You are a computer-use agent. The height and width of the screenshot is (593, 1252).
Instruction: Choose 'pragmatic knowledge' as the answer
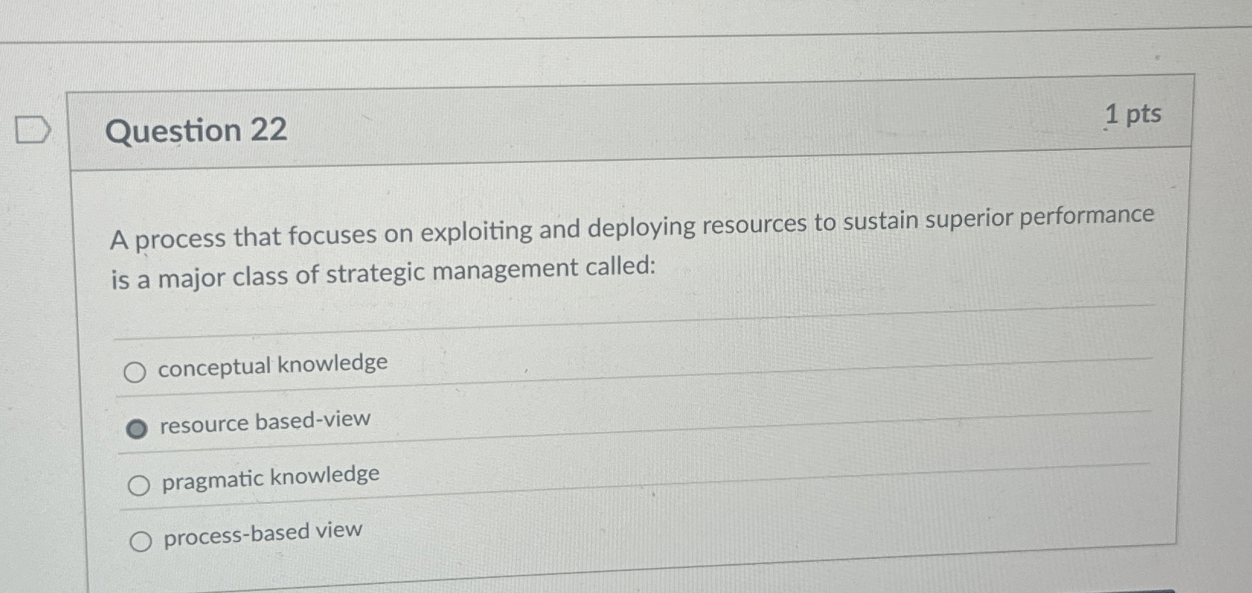tap(140, 485)
